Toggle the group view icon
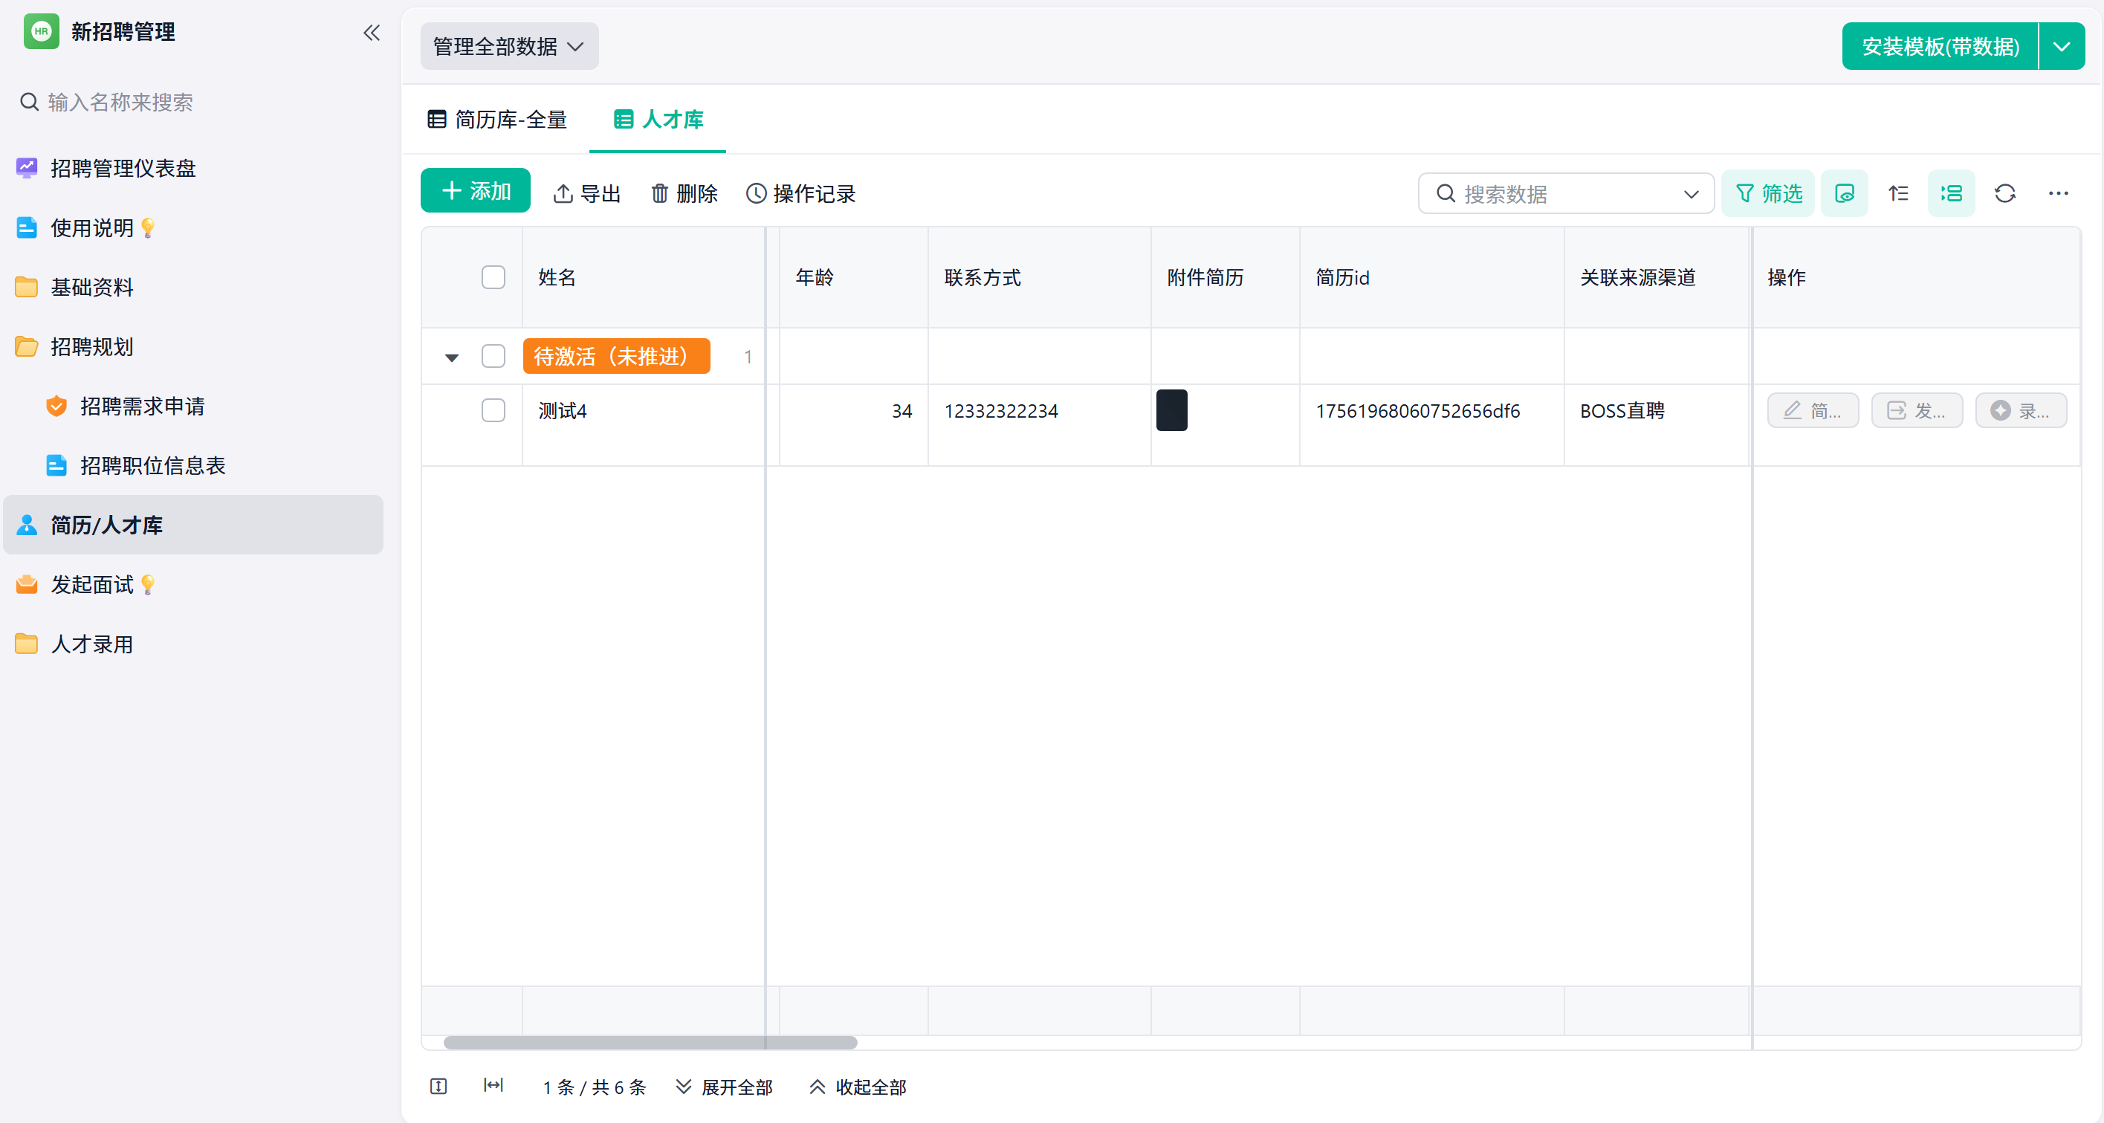This screenshot has width=2104, height=1123. tap(1951, 193)
